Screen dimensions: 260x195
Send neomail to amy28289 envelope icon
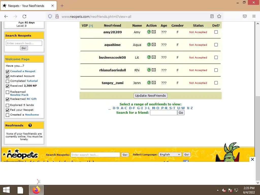(154, 32)
